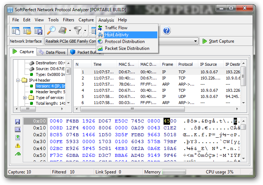Click the yellow warning triangle icon
Image resolution: width=263 pixels, height=185 pixels.
pos(18,146)
